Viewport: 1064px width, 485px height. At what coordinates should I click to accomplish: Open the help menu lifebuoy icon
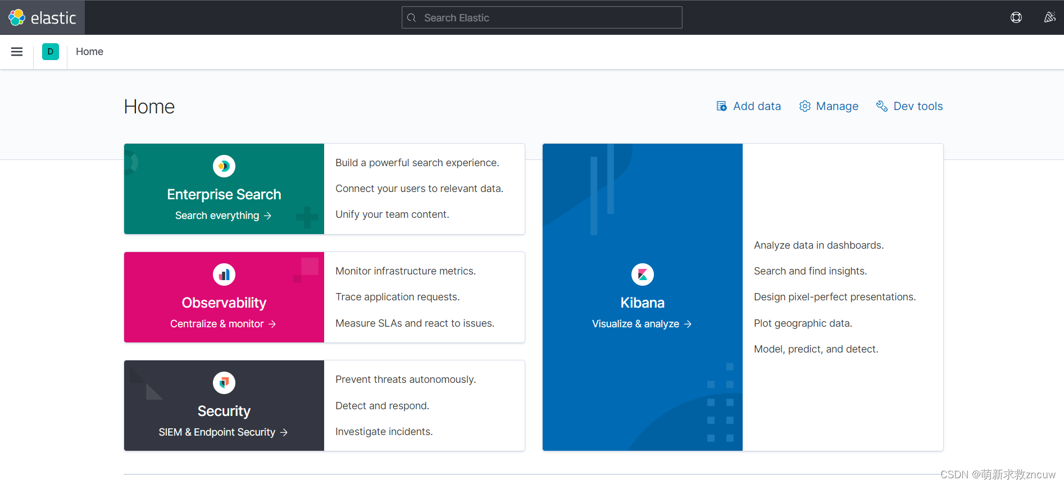coord(1016,17)
